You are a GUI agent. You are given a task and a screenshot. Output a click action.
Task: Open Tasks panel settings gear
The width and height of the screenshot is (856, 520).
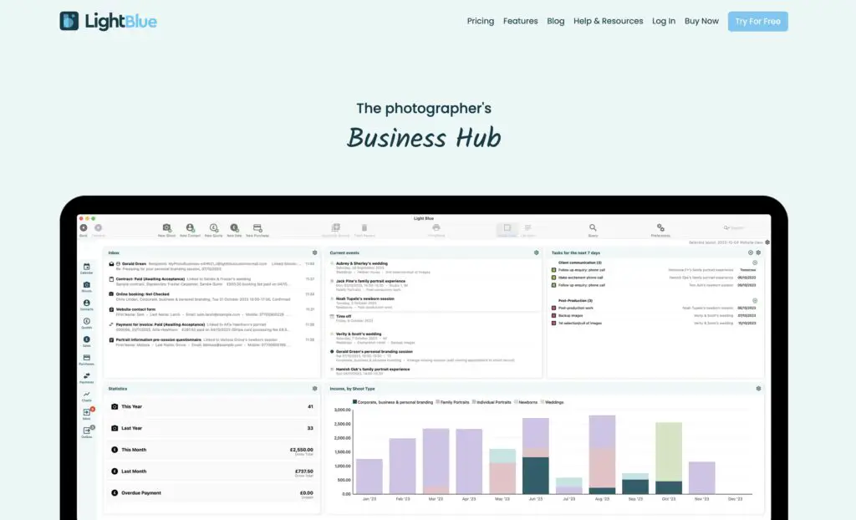(758, 253)
